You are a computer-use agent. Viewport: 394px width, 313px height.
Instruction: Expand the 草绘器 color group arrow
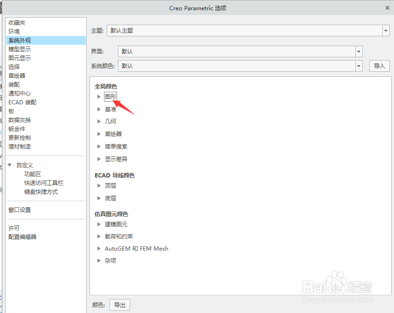click(99, 134)
